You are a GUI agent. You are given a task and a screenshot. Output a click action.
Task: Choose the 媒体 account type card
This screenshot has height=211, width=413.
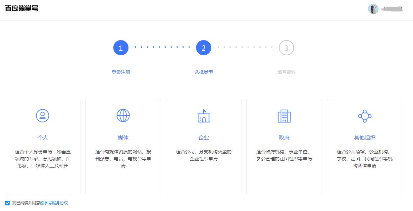[x=123, y=146]
